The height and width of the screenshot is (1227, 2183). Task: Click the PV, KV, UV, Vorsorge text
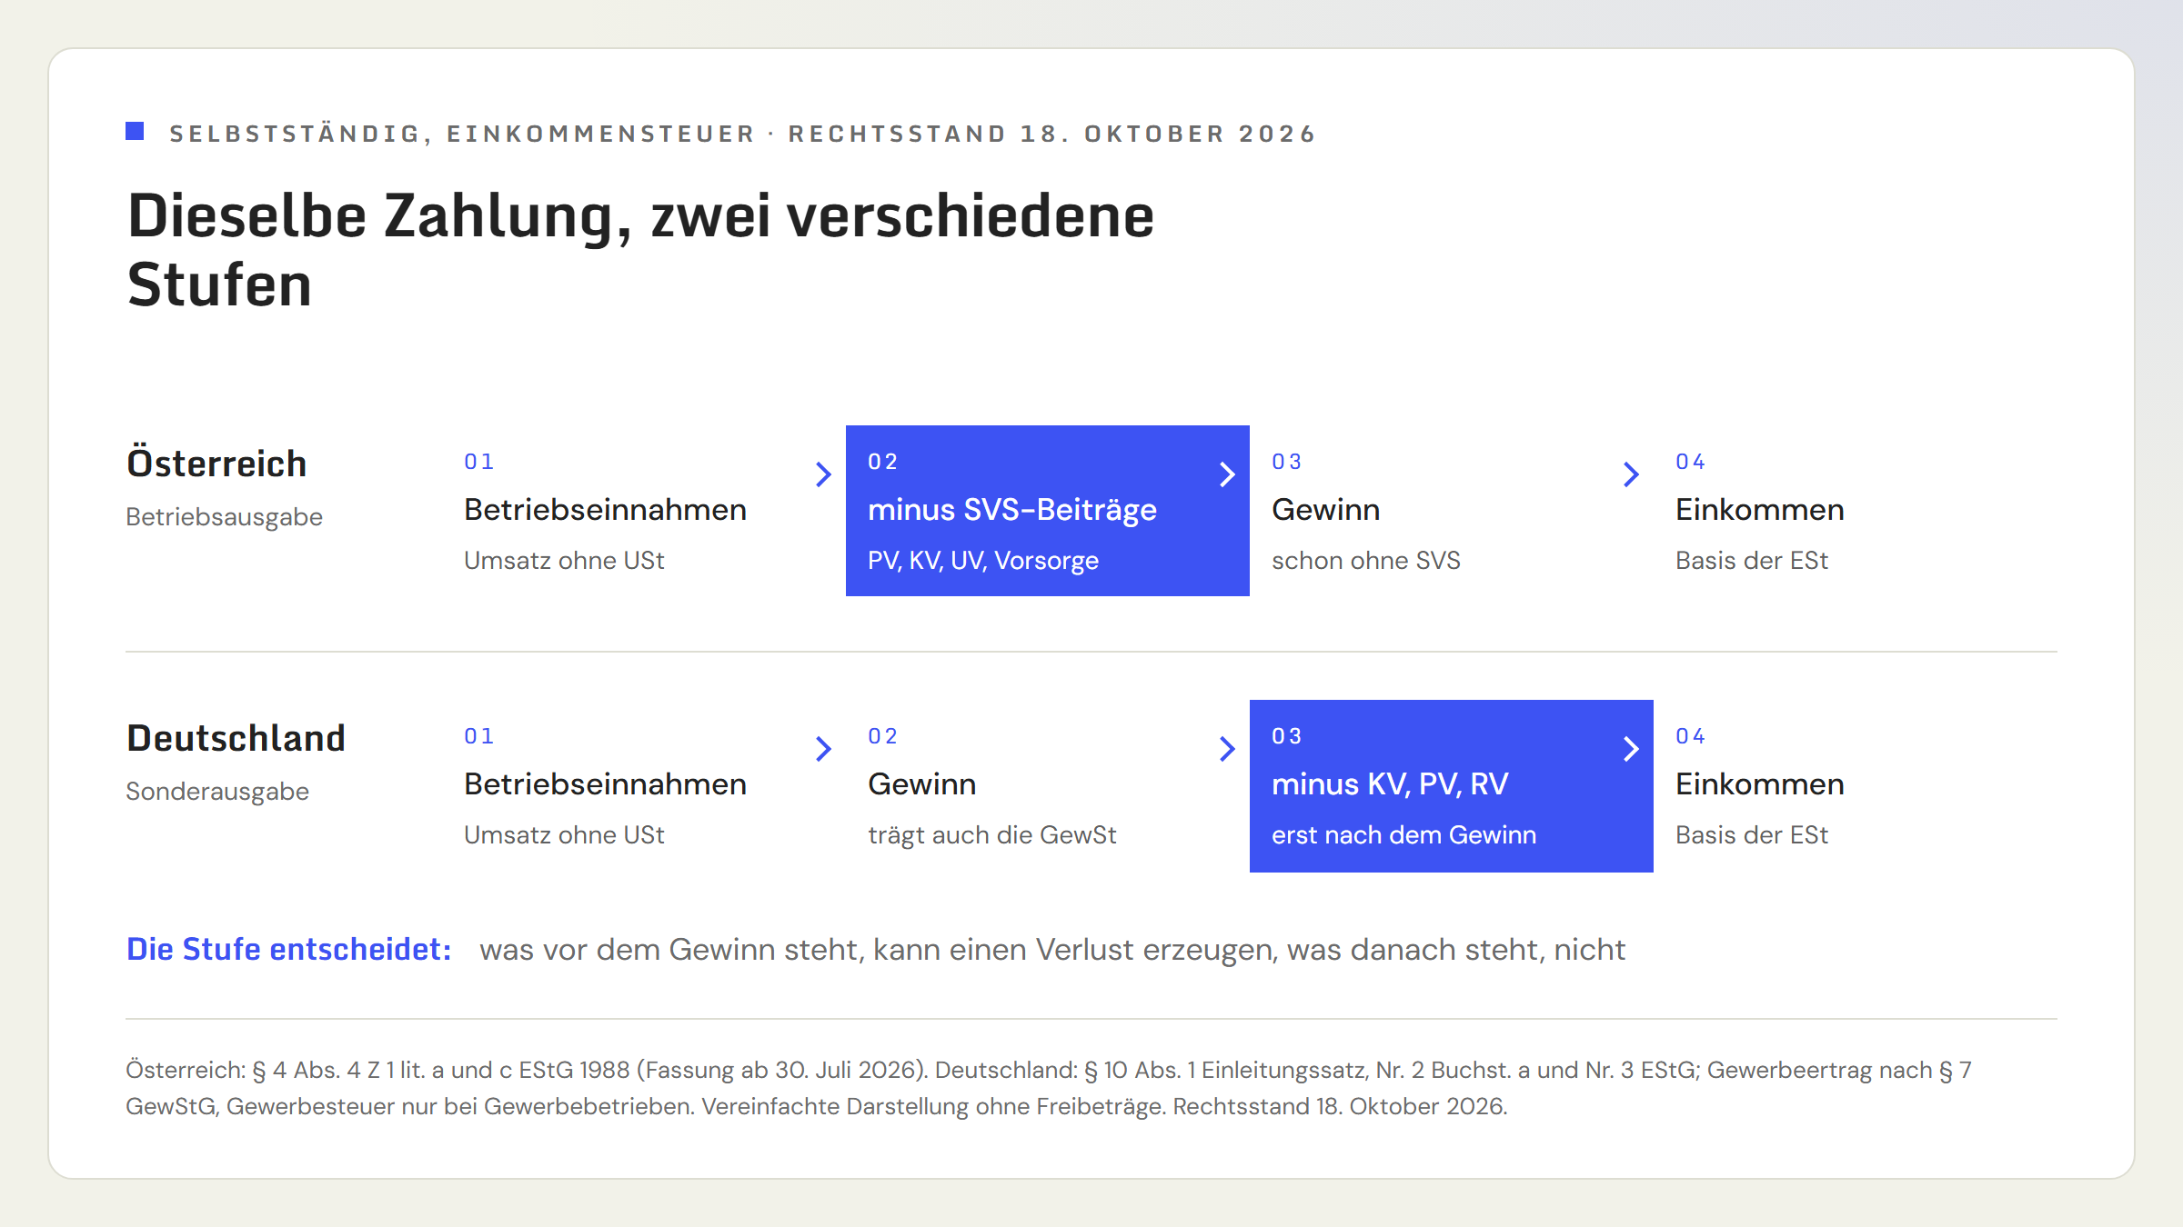pyautogui.click(x=982, y=561)
